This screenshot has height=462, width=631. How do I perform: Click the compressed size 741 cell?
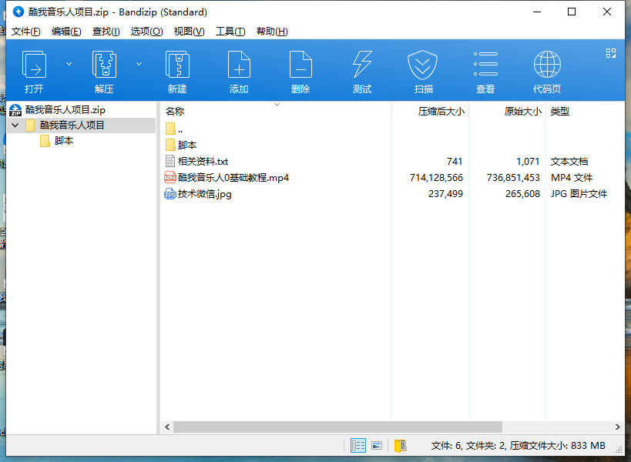pyautogui.click(x=455, y=162)
